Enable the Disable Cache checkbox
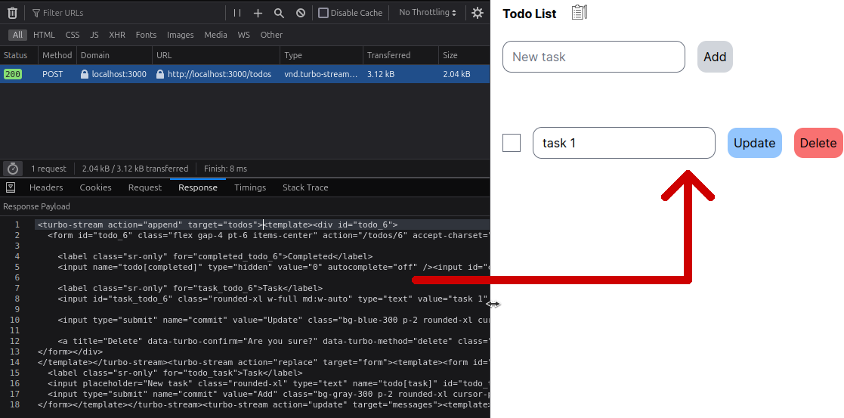The height and width of the screenshot is (418, 844). point(323,13)
